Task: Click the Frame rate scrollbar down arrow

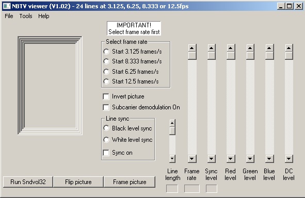Action: [192, 159]
